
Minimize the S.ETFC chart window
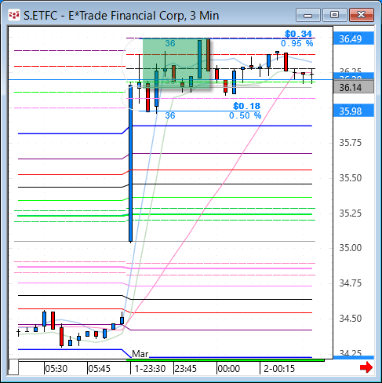click(x=308, y=15)
